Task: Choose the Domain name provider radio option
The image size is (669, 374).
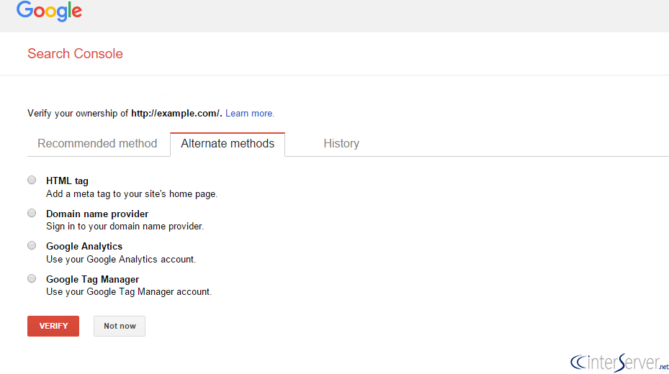Action: 32,213
